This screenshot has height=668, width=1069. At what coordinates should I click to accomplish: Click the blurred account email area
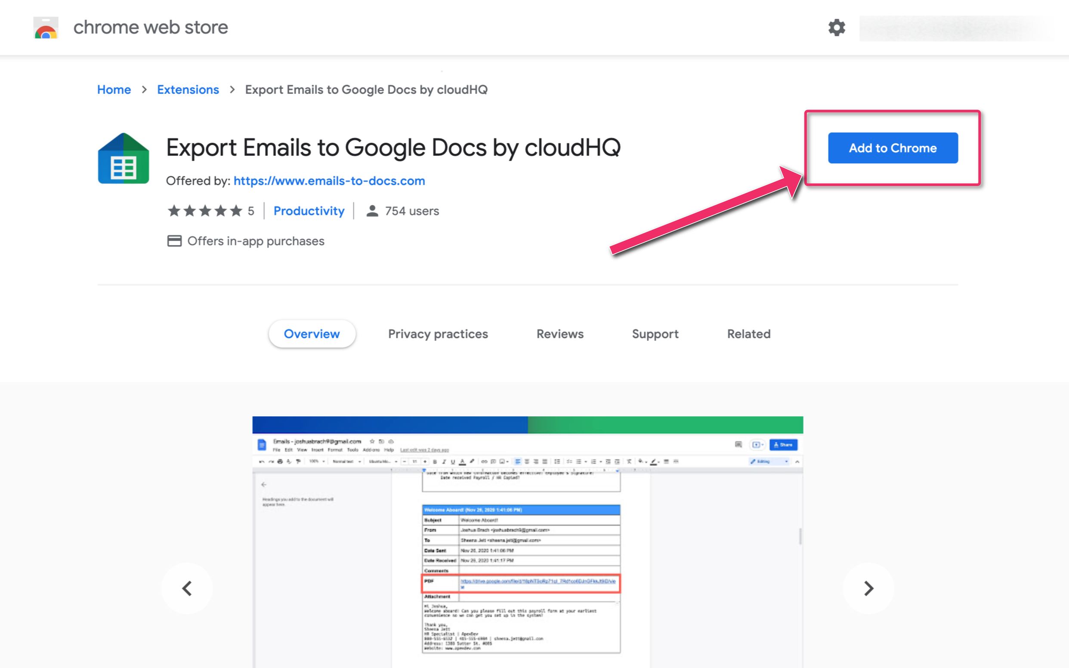tap(956, 28)
